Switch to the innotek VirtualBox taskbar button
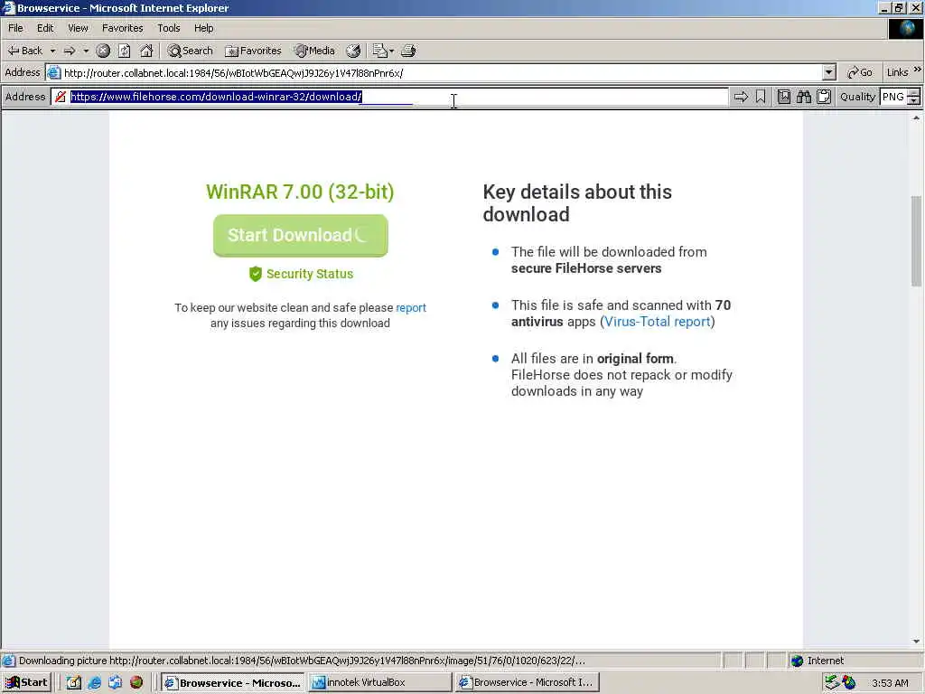This screenshot has width=925, height=694. (x=380, y=683)
